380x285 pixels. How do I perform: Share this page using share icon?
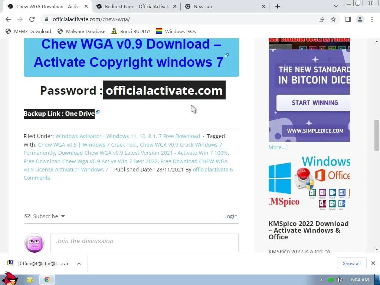(321, 19)
